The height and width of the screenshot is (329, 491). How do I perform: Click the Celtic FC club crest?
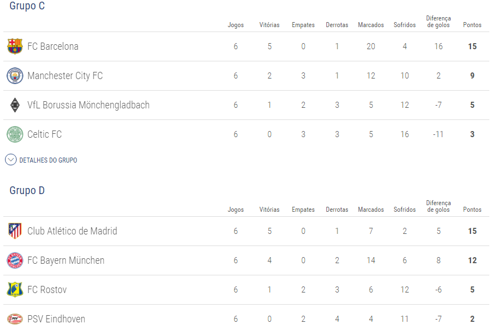[15, 134]
